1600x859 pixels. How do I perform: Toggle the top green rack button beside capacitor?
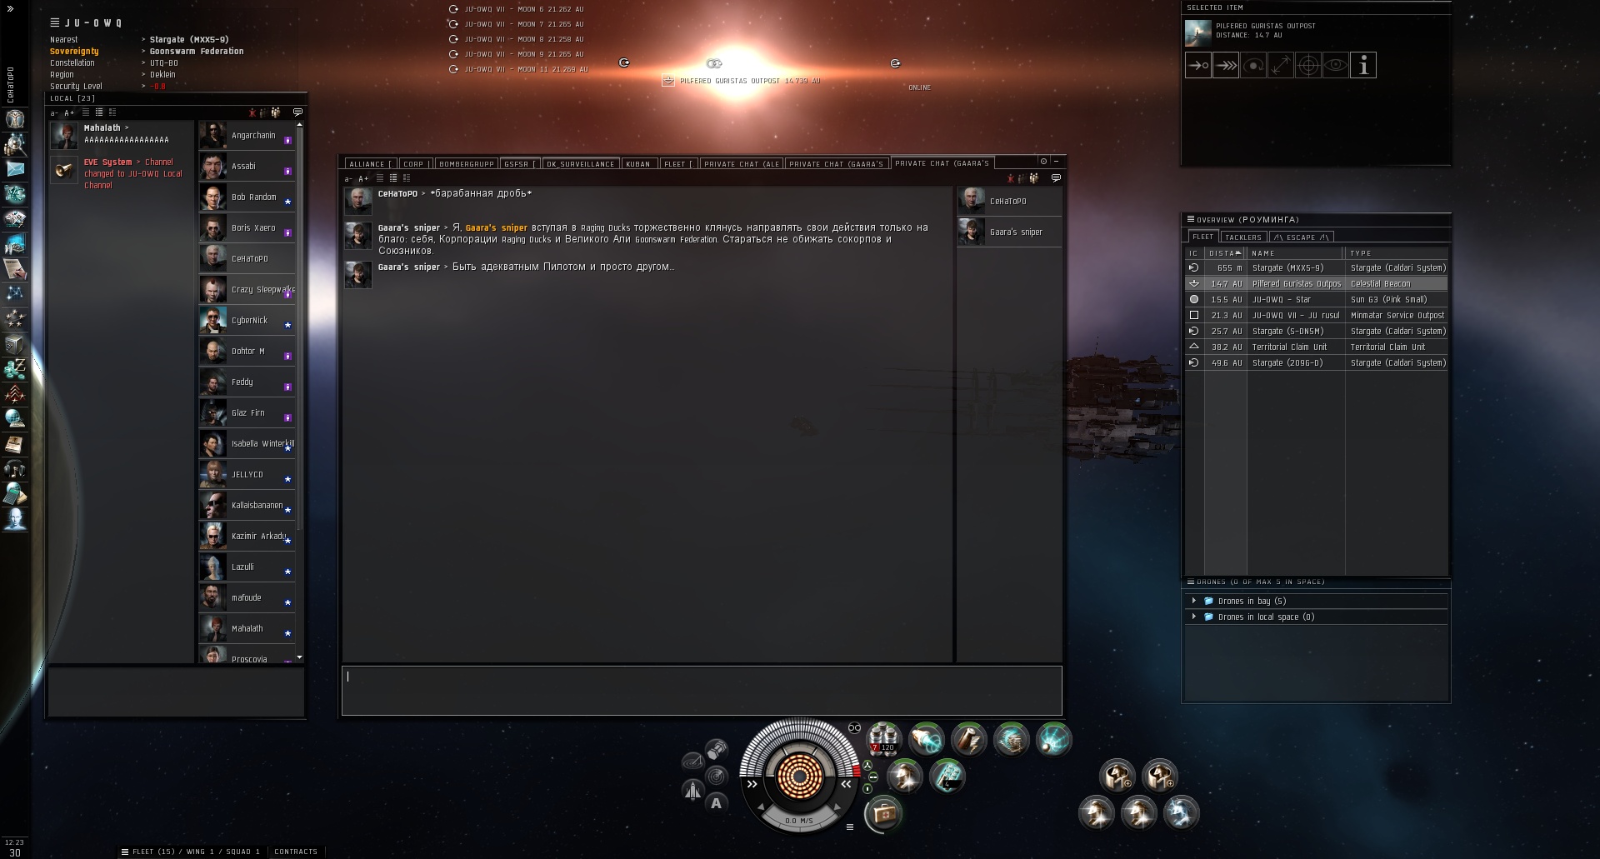(867, 765)
